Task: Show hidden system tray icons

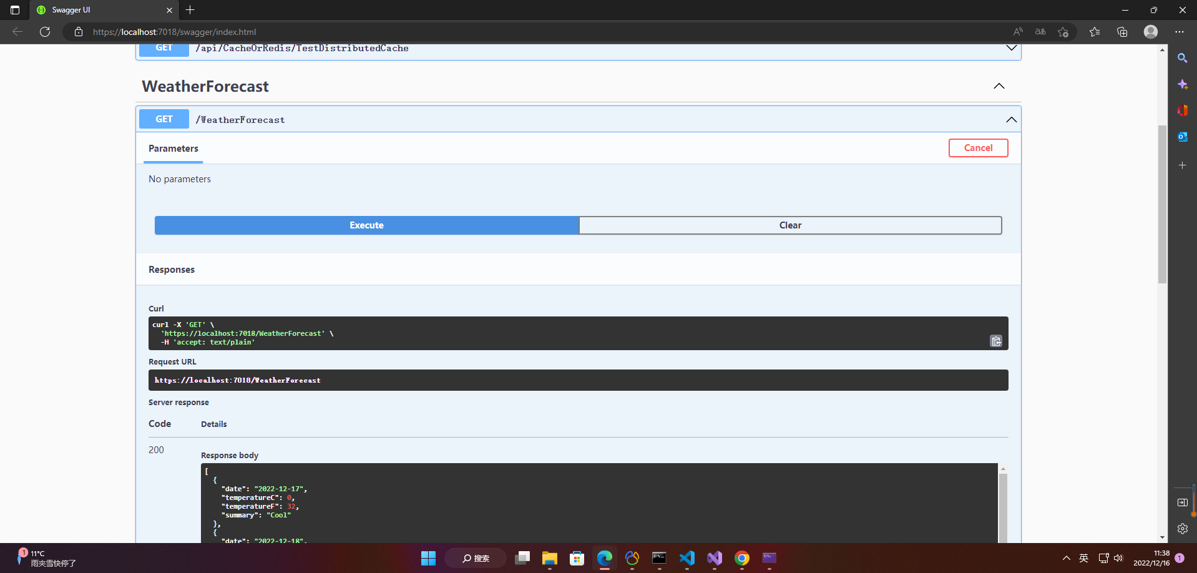Action: [1066, 558]
